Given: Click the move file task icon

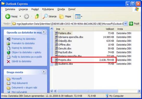Looking at the screenshot, I should (x=9, y=44).
